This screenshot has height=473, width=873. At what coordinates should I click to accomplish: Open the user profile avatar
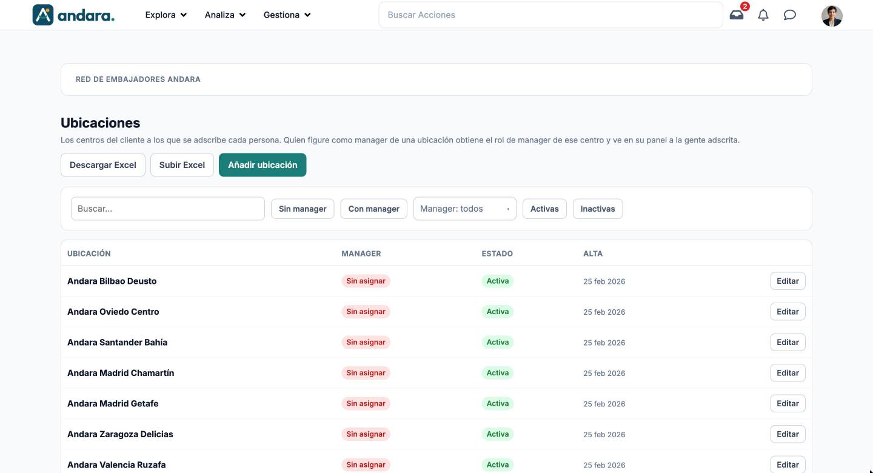(x=832, y=16)
